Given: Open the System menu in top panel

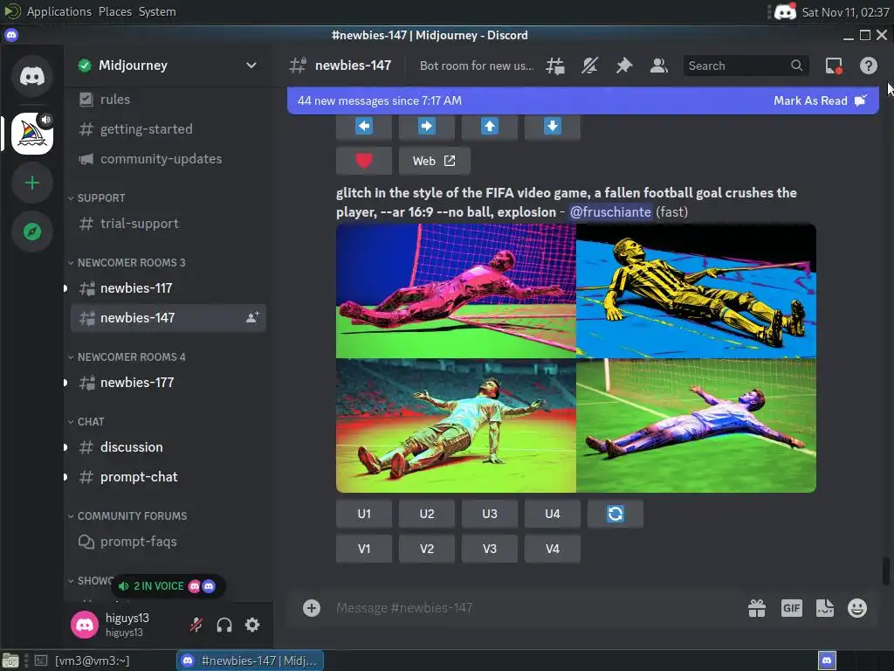Looking at the screenshot, I should [x=157, y=11].
